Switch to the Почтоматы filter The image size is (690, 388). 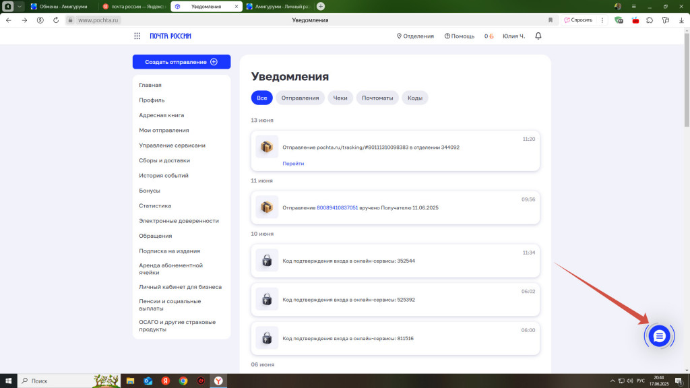click(x=377, y=98)
